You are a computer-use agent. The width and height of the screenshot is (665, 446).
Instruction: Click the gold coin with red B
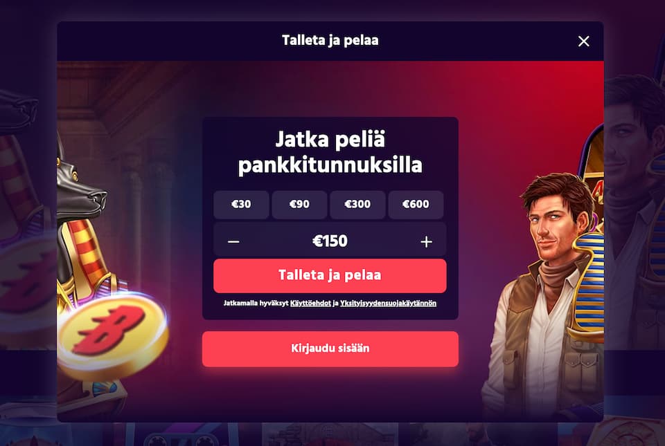click(x=112, y=335)
